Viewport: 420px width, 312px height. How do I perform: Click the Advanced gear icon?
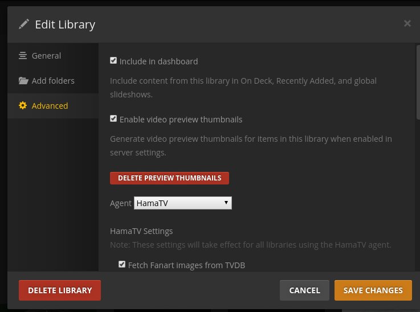point(23,105)
